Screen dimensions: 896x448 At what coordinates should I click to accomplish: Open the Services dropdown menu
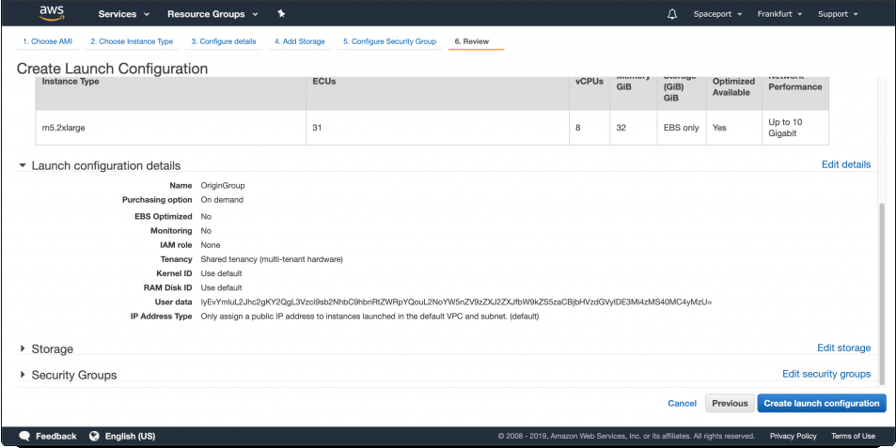(124, 14)
